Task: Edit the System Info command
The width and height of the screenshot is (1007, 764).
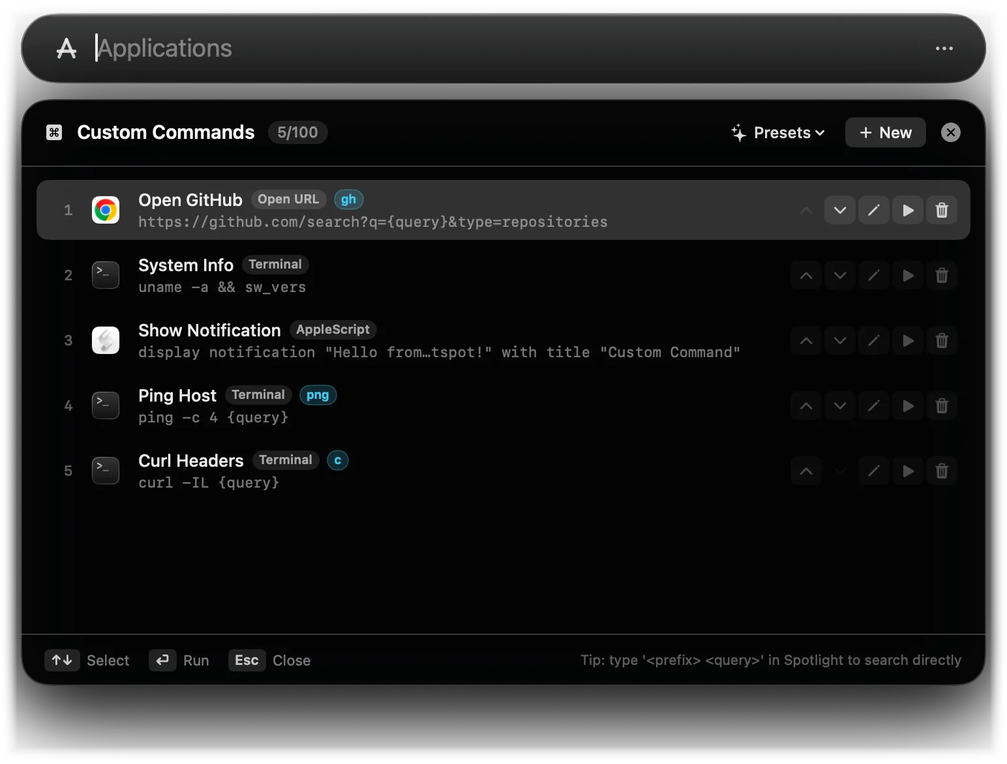Action: 874,275
